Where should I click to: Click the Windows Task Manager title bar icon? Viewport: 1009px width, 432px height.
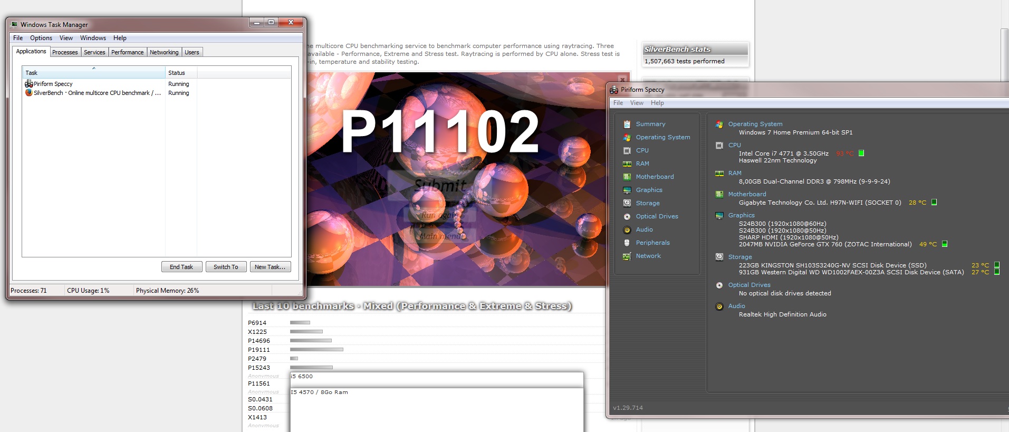click(x=14, y=24)
